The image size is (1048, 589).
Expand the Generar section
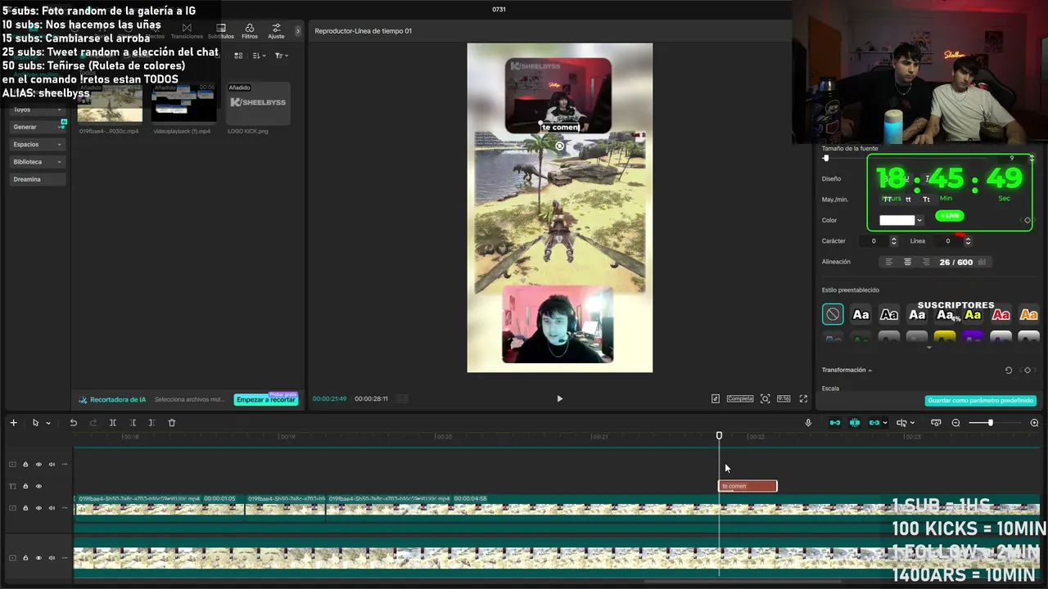37,127
